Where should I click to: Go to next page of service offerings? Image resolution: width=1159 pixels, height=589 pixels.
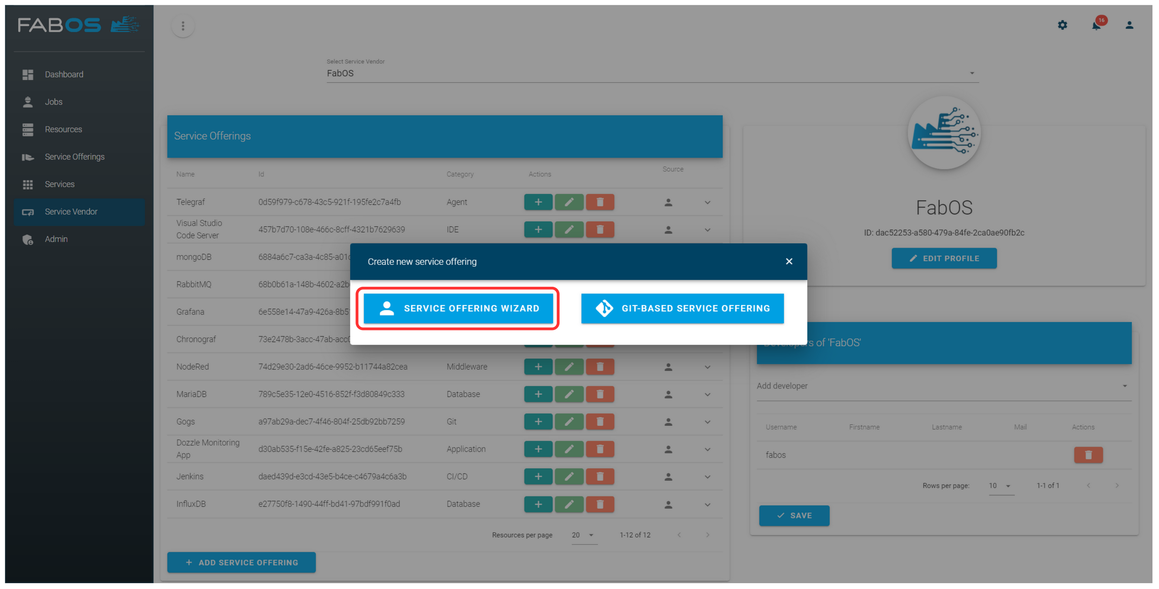[x=707, y=535]
